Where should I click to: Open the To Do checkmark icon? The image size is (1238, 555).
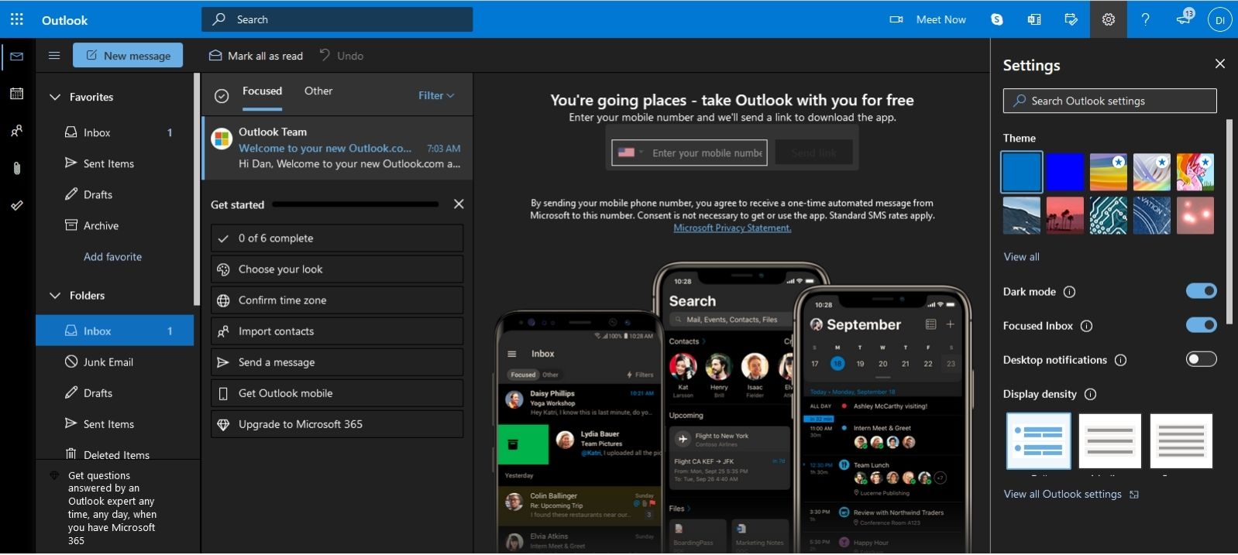pyautogui.click(x=17, y=205)
